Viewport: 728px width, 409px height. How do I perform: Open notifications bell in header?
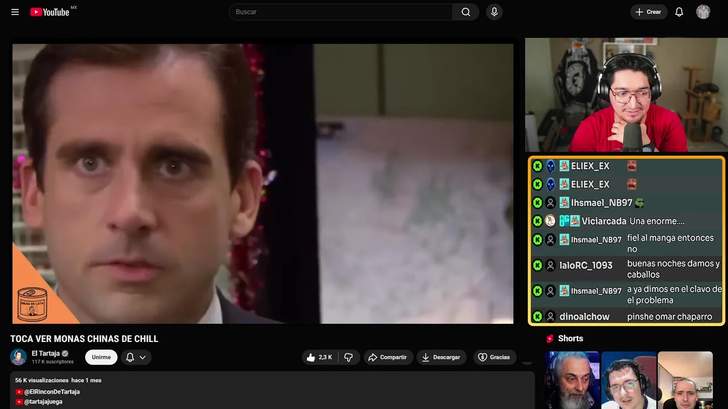679,12
